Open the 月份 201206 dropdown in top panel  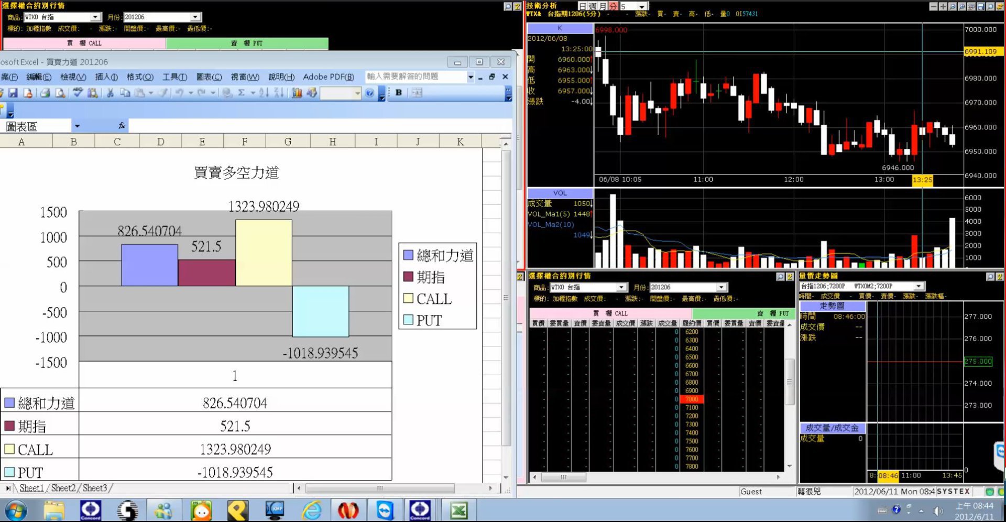coord(195,17)
